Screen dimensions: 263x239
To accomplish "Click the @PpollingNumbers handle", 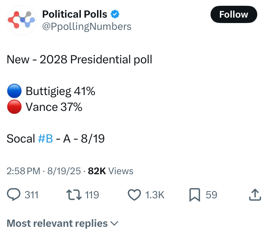I will pos(87,26).
